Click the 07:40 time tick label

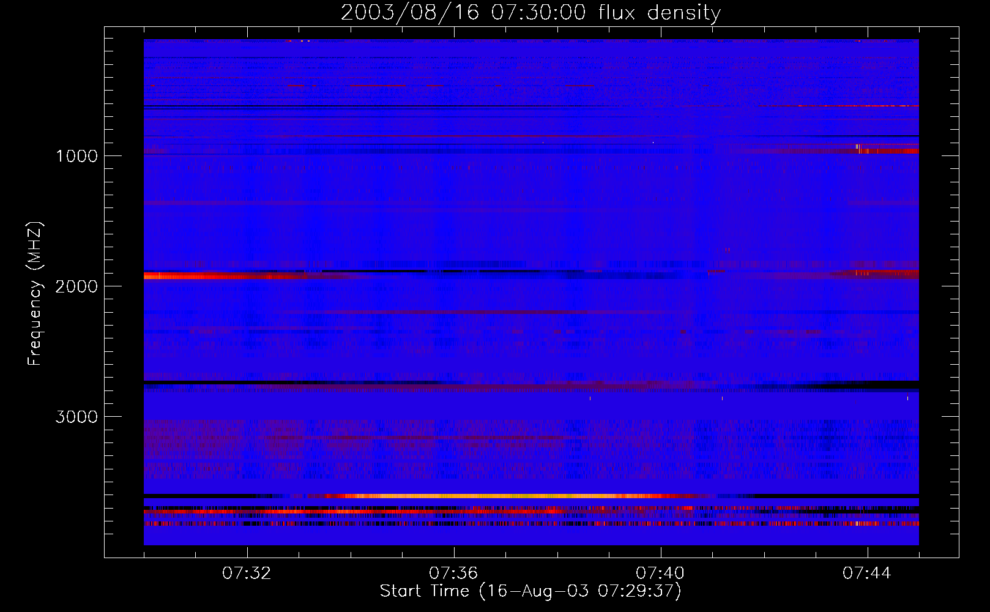660,573
